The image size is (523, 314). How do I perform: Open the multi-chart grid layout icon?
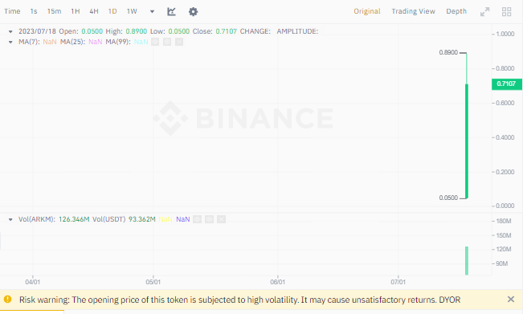pyautogui.click(x=506, y=12)
